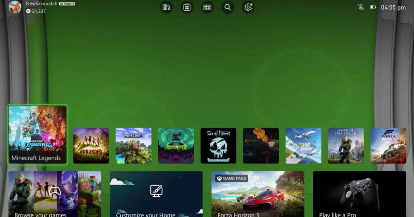414x217 pixels.
Task: Open Browse your games card
Action: (x=55, y=194)
